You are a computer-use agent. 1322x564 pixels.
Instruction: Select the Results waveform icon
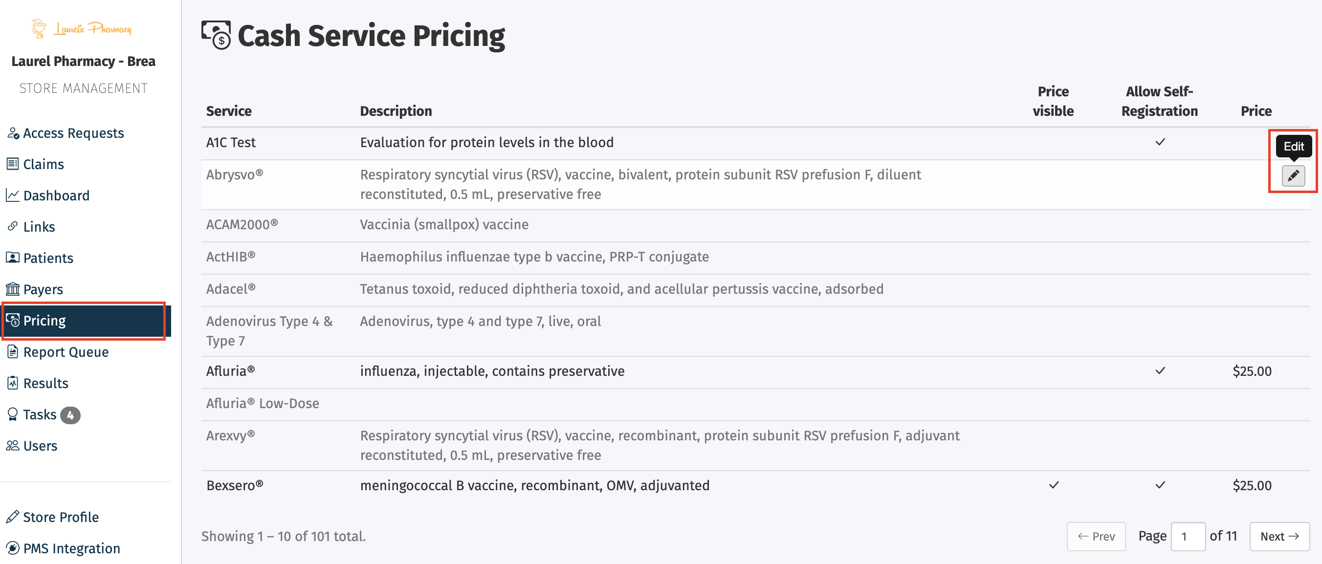click(x=13, y=383)
